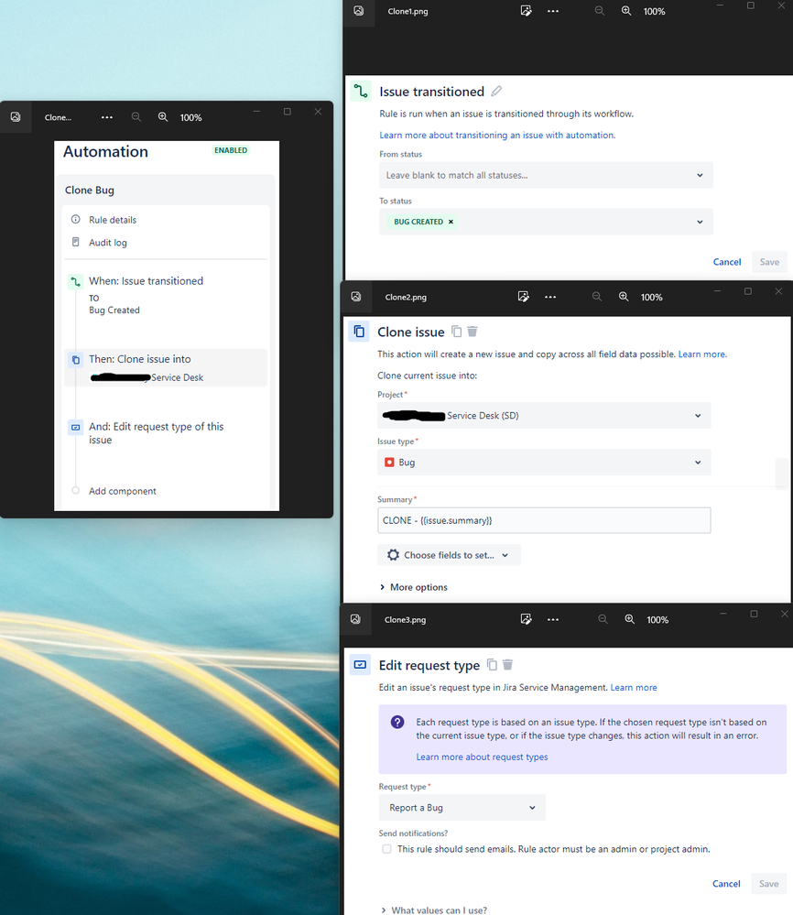Open the three-dot menu in Clone1.png window
Image resolution: width=793 pixels, height=915 pixels.
(x=552, y=11)
